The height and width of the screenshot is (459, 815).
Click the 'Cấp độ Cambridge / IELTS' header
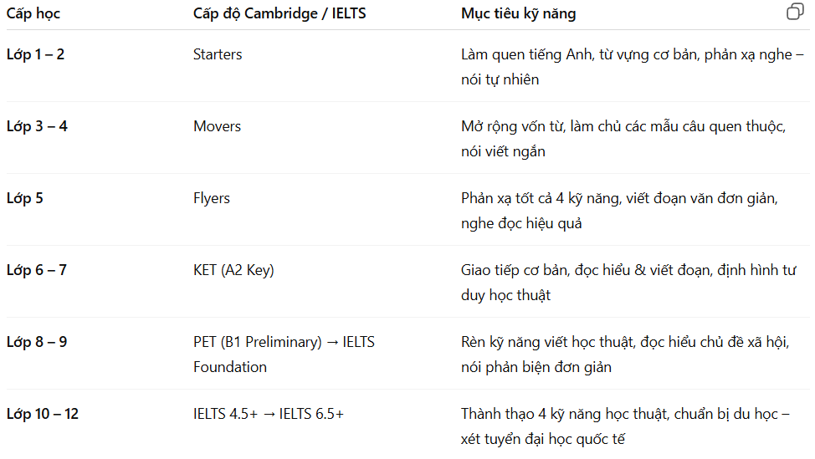pos(279,14)
